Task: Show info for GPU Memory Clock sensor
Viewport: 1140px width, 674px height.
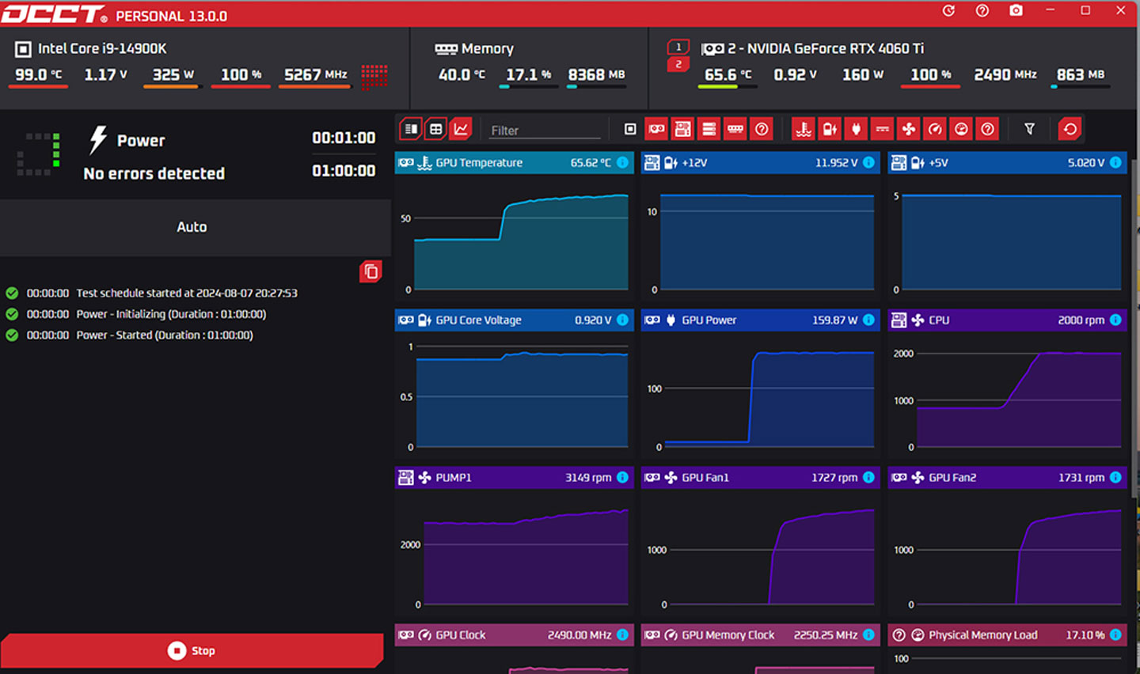Action: (869, 635)
